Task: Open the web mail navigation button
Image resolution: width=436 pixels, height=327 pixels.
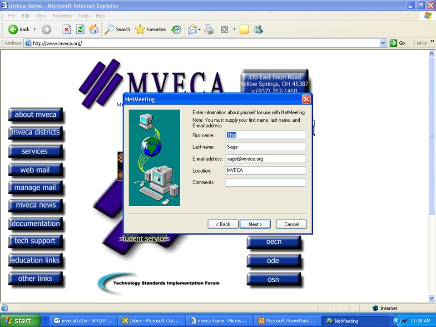Action: 35,170
